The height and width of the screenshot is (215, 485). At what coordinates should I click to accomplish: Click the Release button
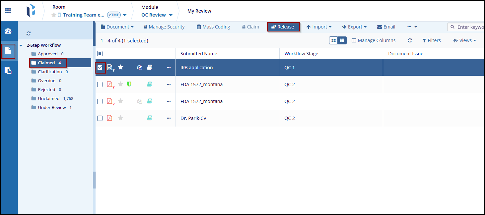[x=283, y=27]
